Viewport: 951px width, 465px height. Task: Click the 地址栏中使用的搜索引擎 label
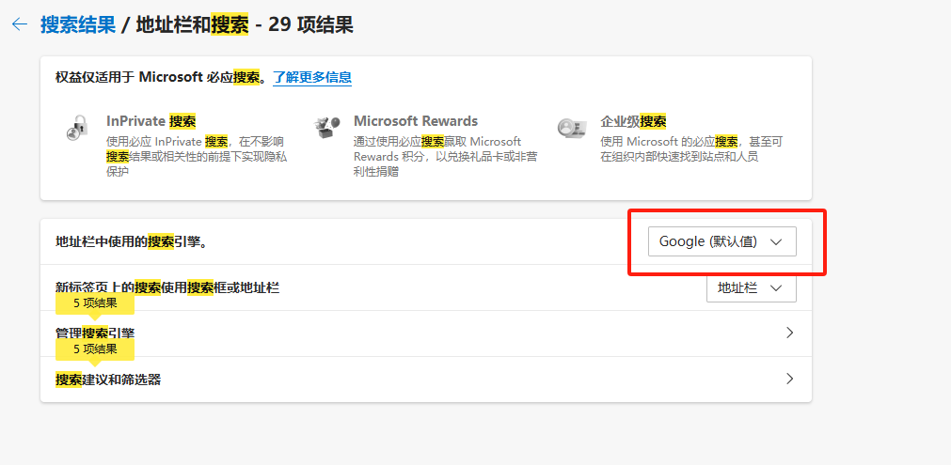pyautogui.click(x=132, y=242)
